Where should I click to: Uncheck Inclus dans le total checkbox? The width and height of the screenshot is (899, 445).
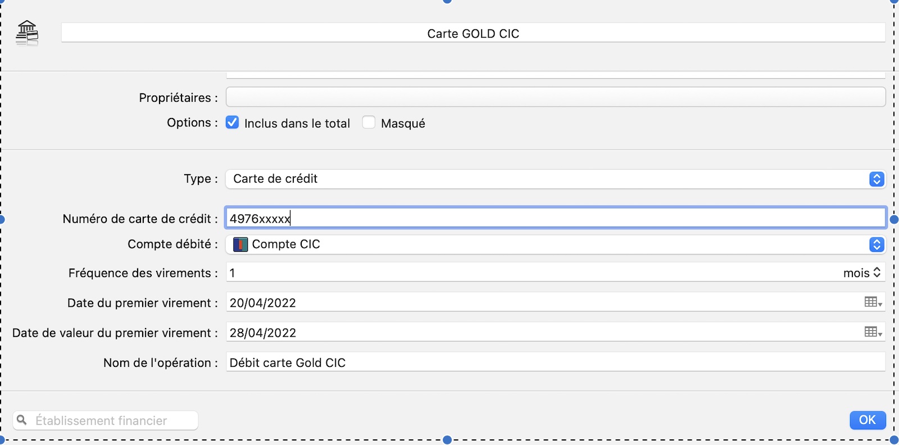click(x=232, y=122)
